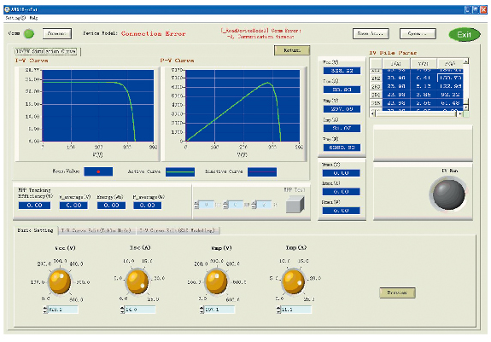The height and width of the screenshot is (342, 491).
Task: Click the stepper arrows of Voc numeric field
Action: click(45, 310)
